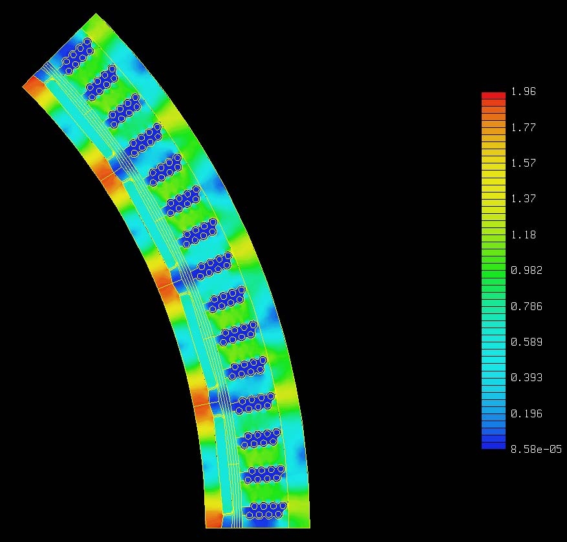Click the 1.18 legend value

pos(523,235)
